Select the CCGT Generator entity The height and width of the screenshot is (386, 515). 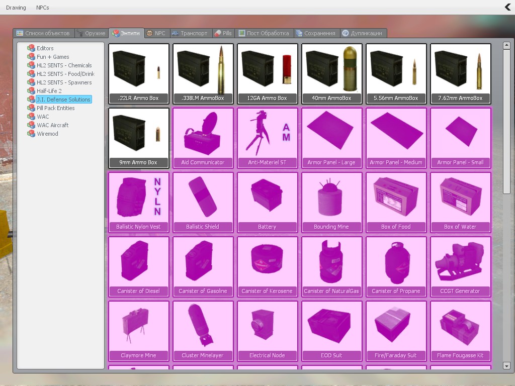461,267
